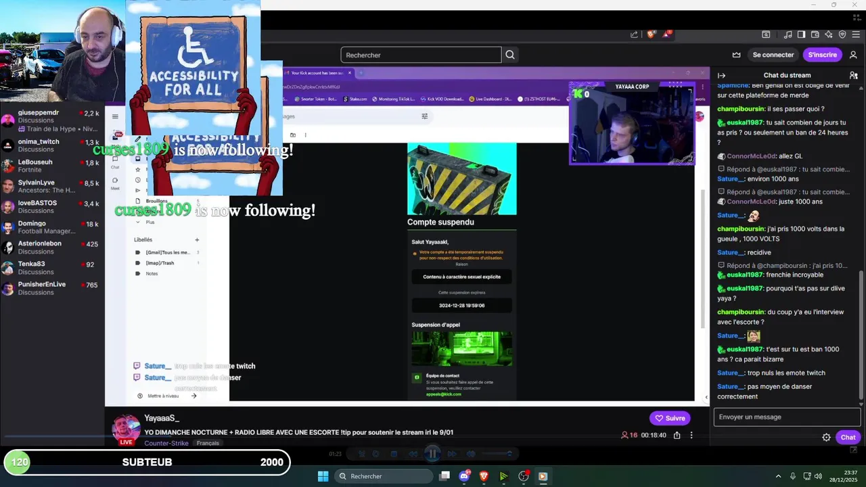Click the ConnorMcLe0d name on 'allez GL'

pos(751,156)
